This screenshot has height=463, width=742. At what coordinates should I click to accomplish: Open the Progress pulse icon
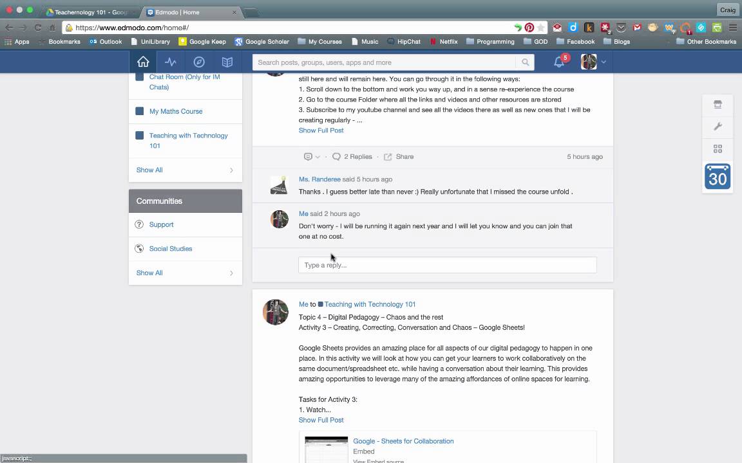point(171,62)
